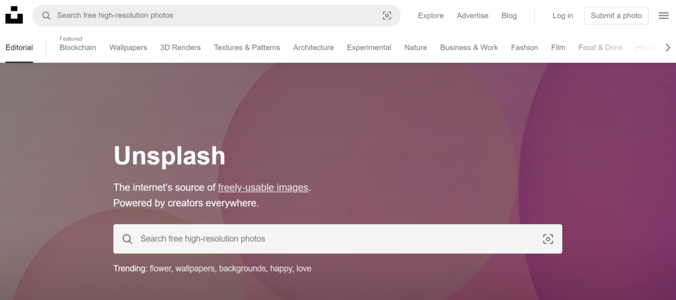Click the magnifier icon in top search bar
Image resolution: width=676 pixels, height=300 pixels.
pyautogui.click(x=46, y=16)
